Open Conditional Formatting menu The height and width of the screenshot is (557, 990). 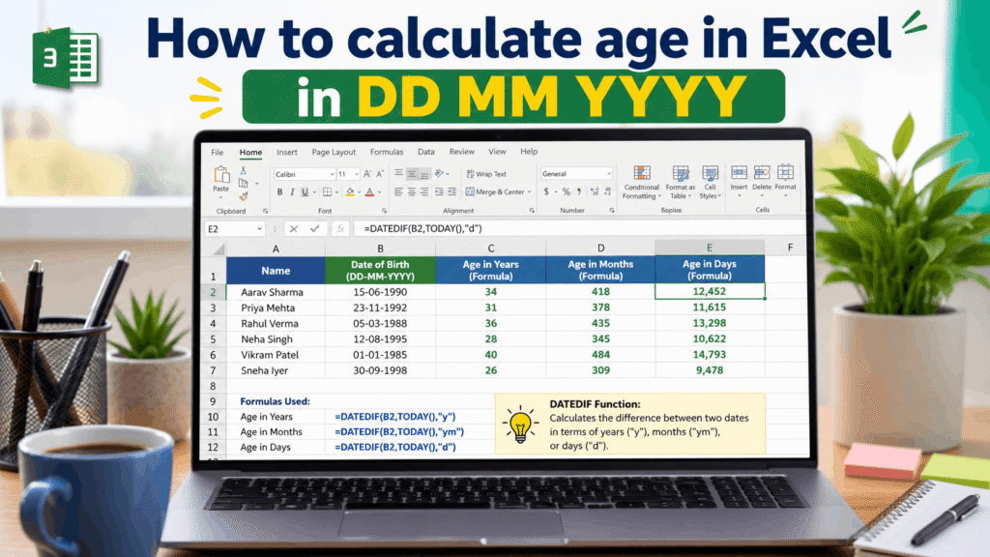point(642,183)
